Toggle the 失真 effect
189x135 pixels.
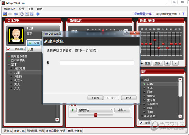pos(144,88)
